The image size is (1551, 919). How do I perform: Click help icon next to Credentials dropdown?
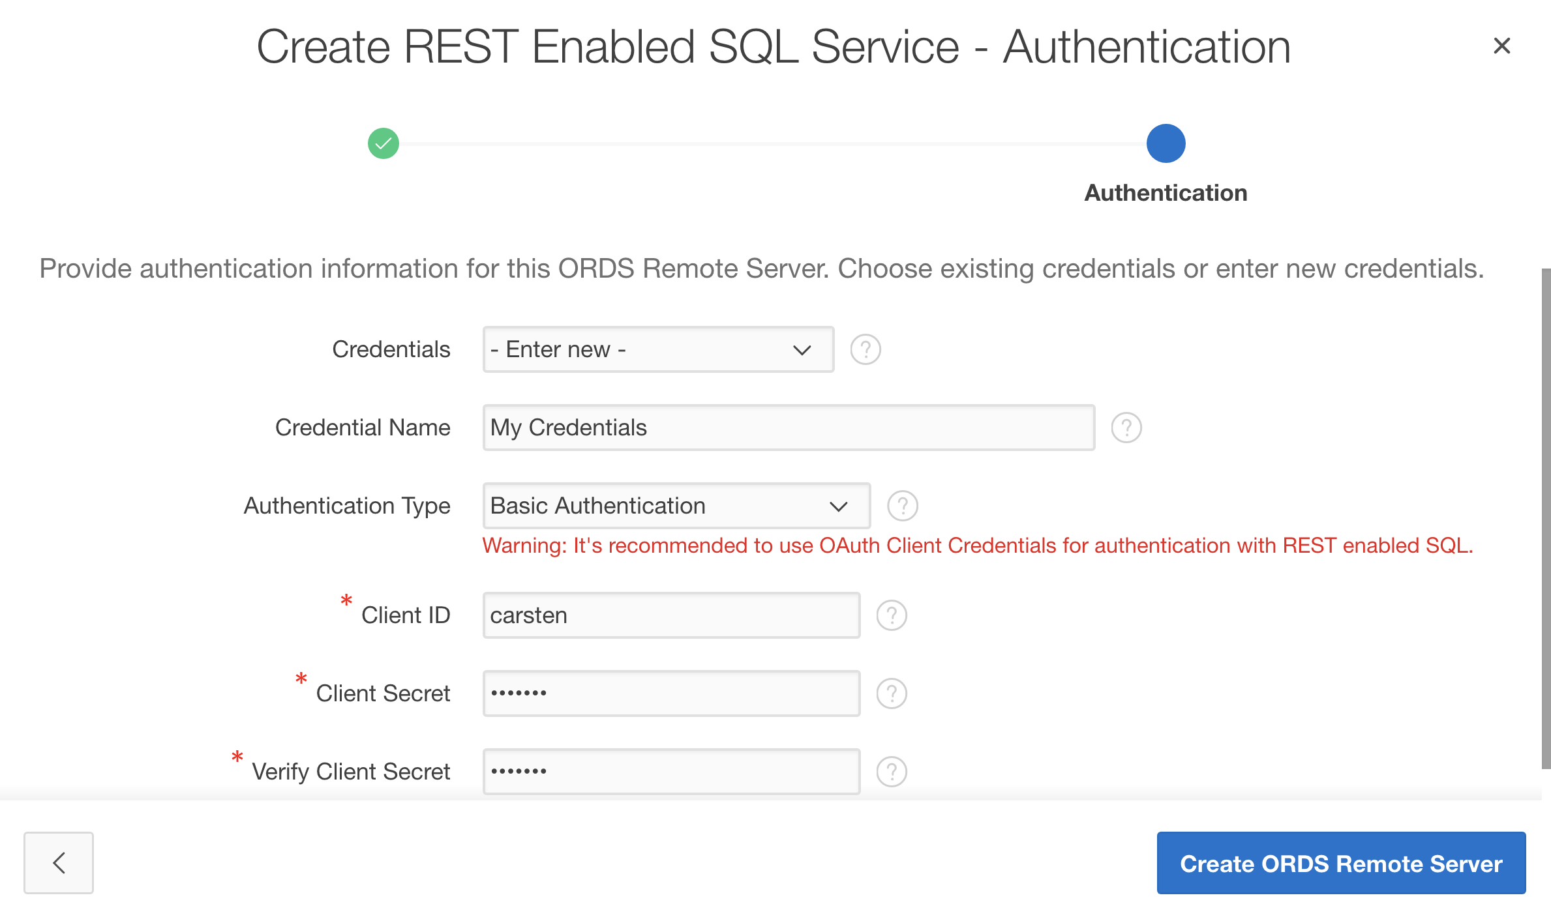pyautogui.click(x=865, y=349)
